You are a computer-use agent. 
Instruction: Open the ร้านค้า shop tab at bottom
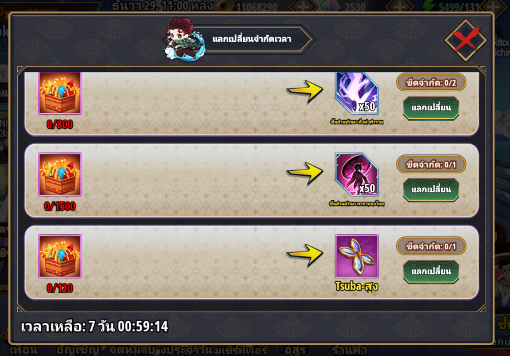349,350
